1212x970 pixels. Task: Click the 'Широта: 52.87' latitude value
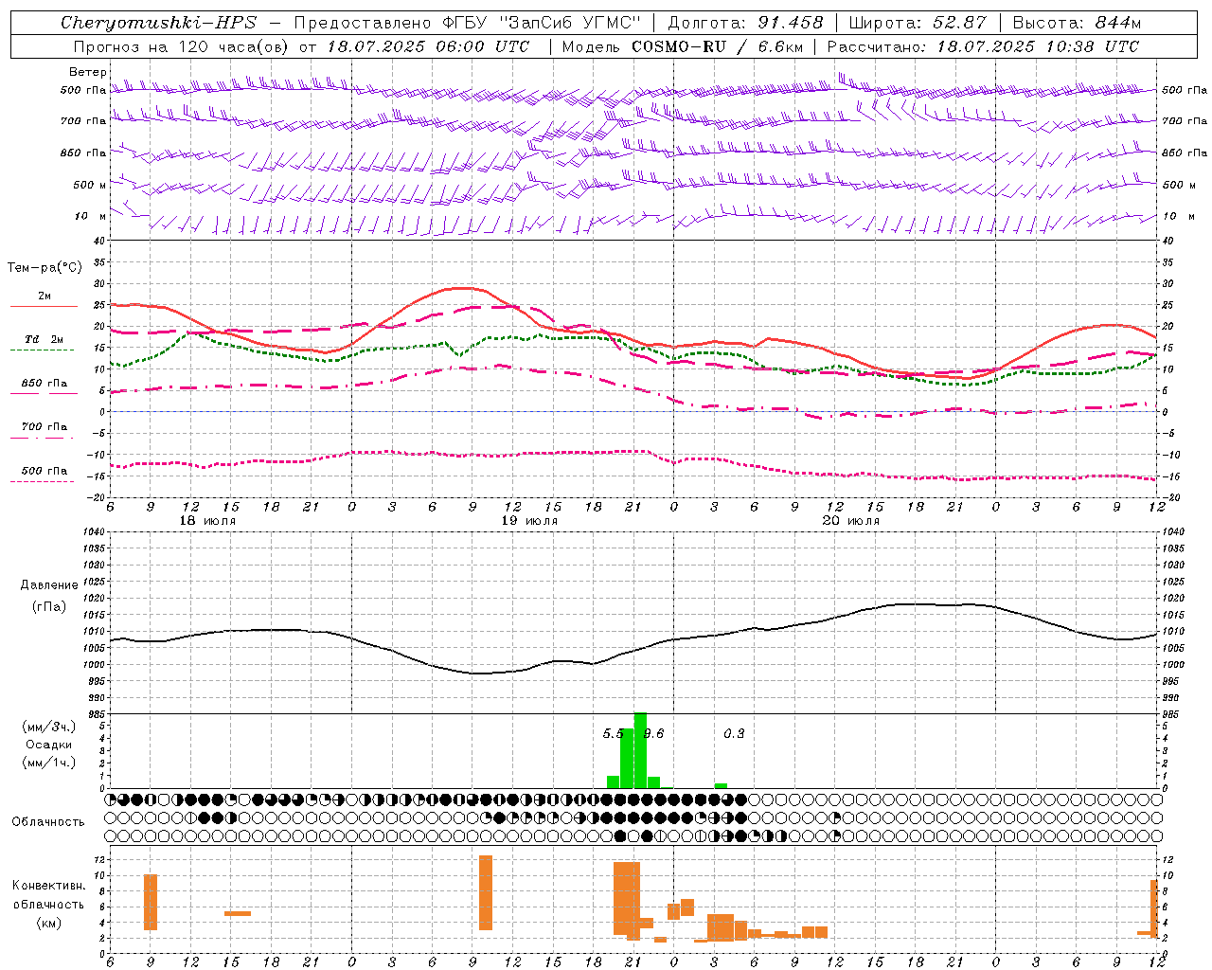point(918,23)
